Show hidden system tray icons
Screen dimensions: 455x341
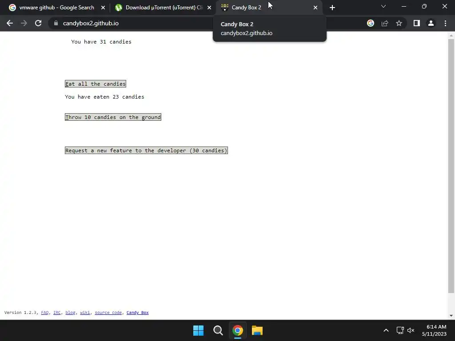coord(386,330)
